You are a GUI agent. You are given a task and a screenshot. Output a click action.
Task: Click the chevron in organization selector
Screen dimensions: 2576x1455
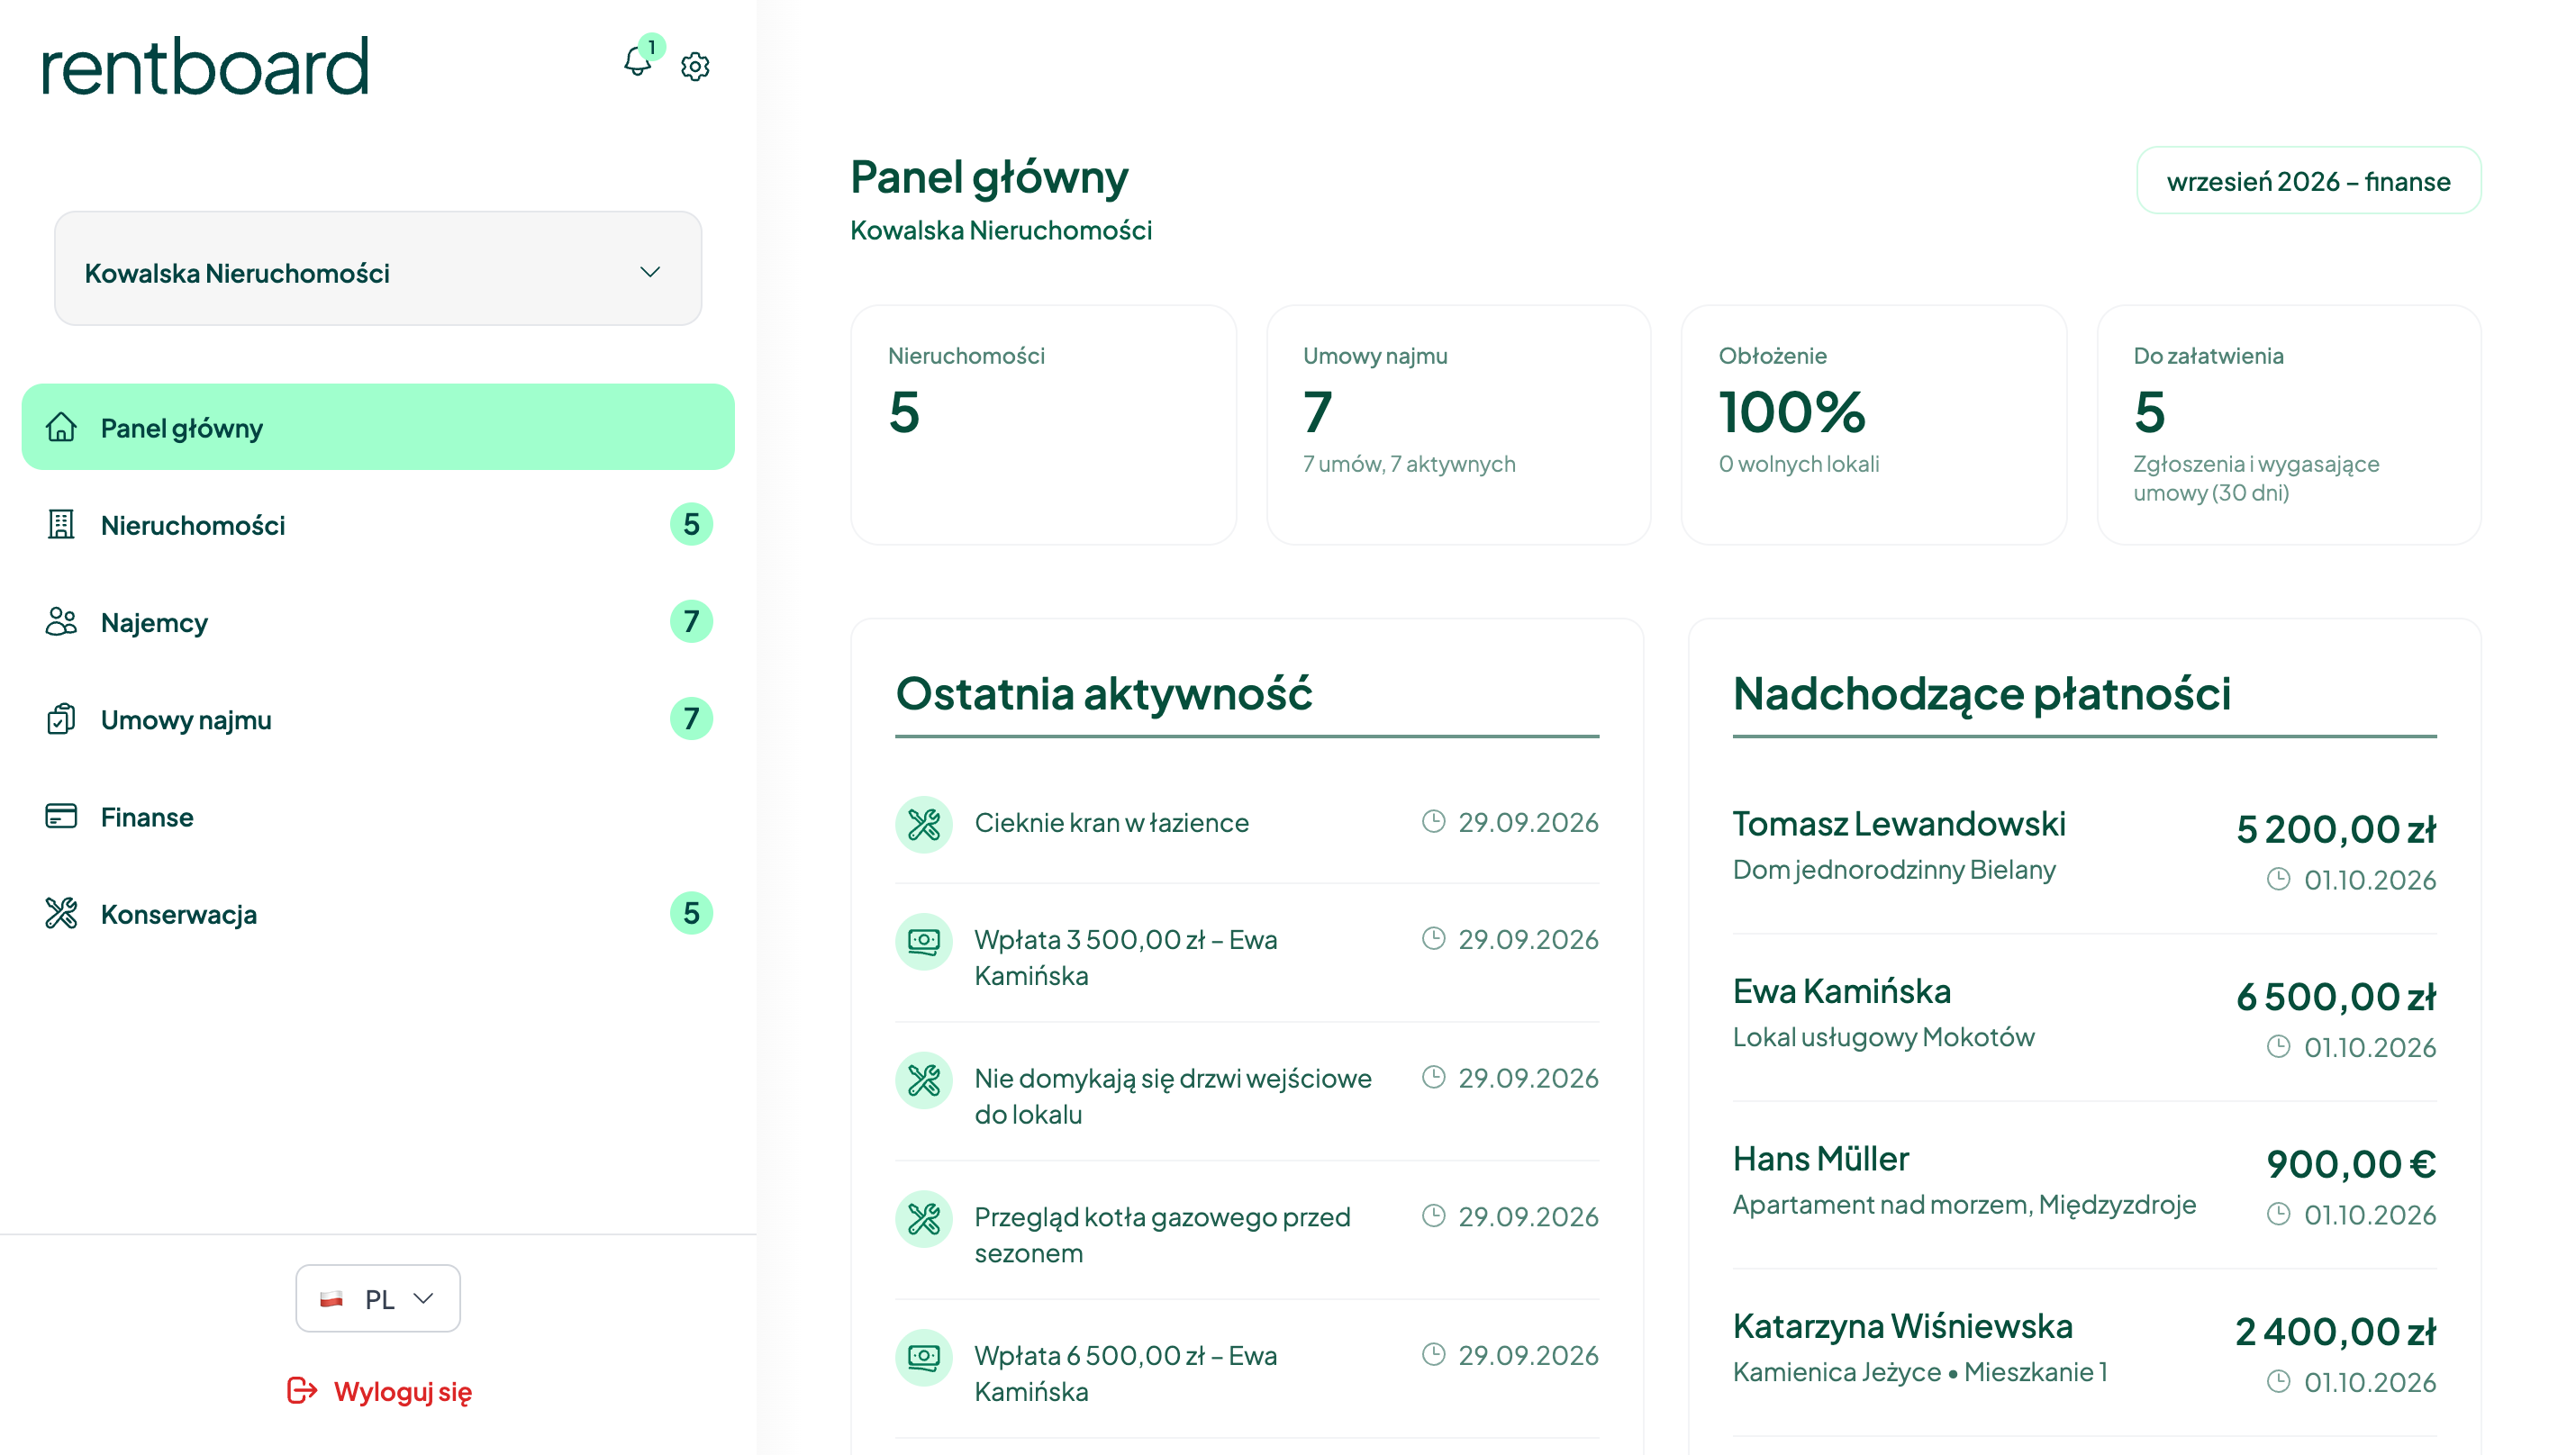(650, 273)
